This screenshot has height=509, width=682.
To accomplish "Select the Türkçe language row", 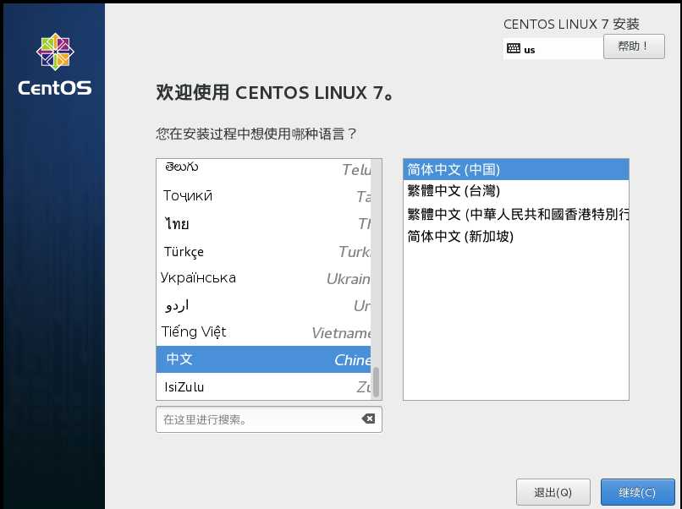I will click(x=264, y=251).
